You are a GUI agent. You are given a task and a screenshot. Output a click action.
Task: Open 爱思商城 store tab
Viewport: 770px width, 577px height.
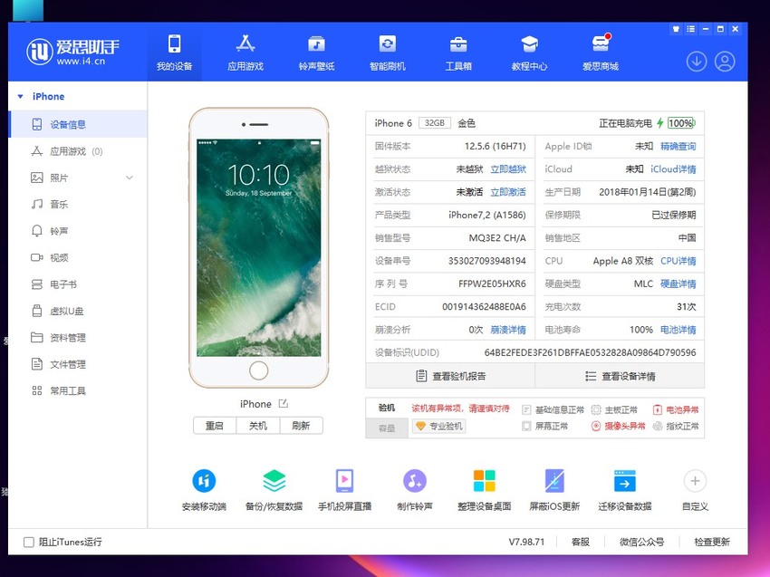tap(600, 53)
